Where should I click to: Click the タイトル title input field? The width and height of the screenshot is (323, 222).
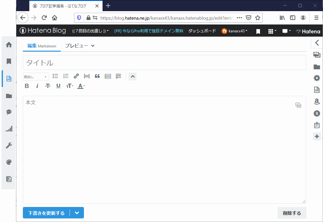[x=164, y=62]
